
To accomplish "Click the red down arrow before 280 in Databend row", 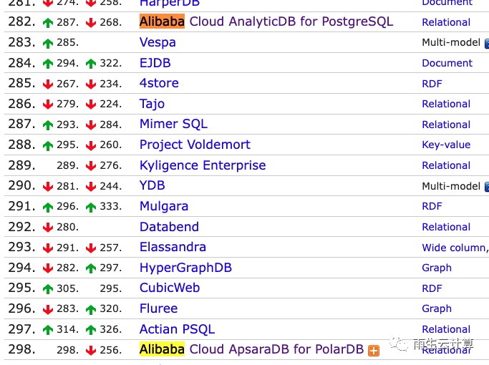I will [x=48, y=228].
